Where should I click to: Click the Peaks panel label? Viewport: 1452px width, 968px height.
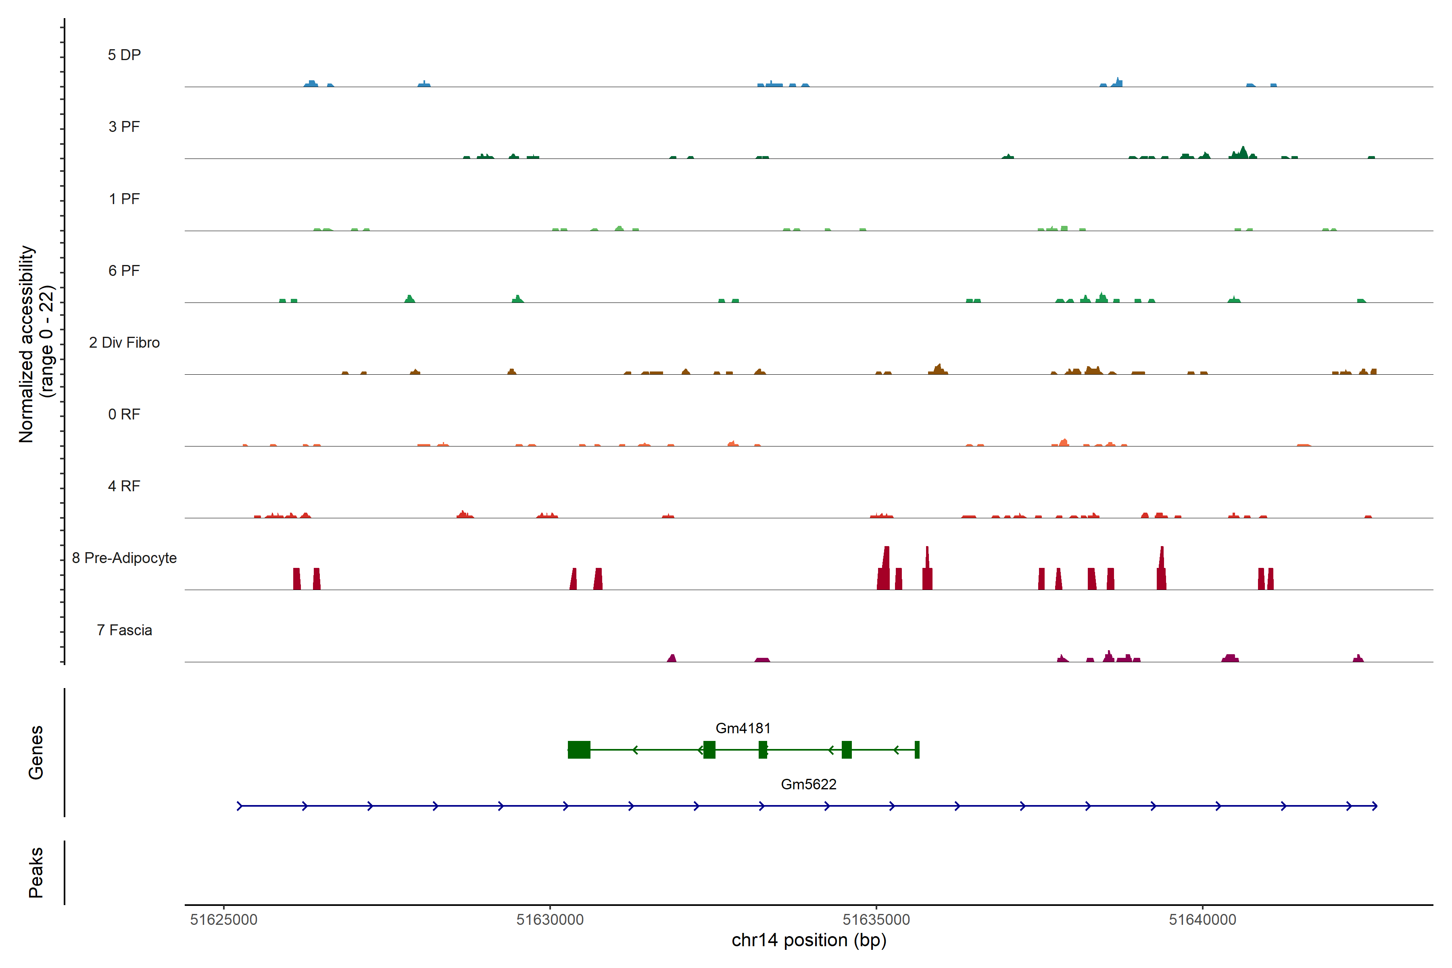coord(36,872)
